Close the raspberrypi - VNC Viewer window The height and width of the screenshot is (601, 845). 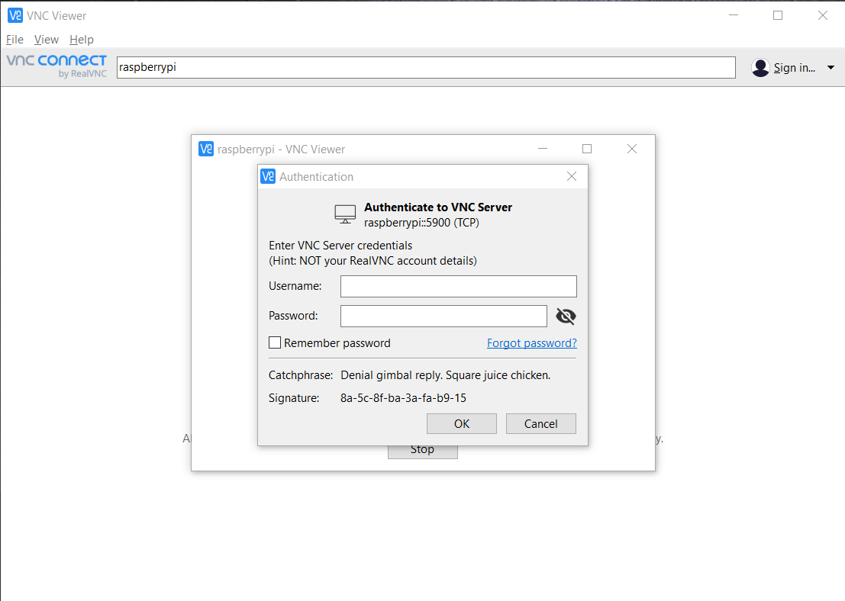pos(632,149)
